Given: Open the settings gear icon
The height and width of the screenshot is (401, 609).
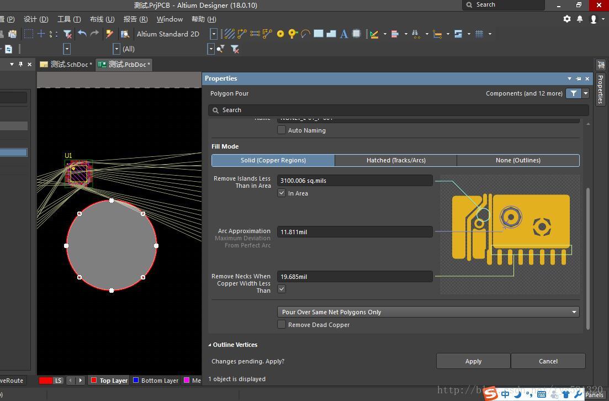Looking at the screenshot, I should point(567,19).
